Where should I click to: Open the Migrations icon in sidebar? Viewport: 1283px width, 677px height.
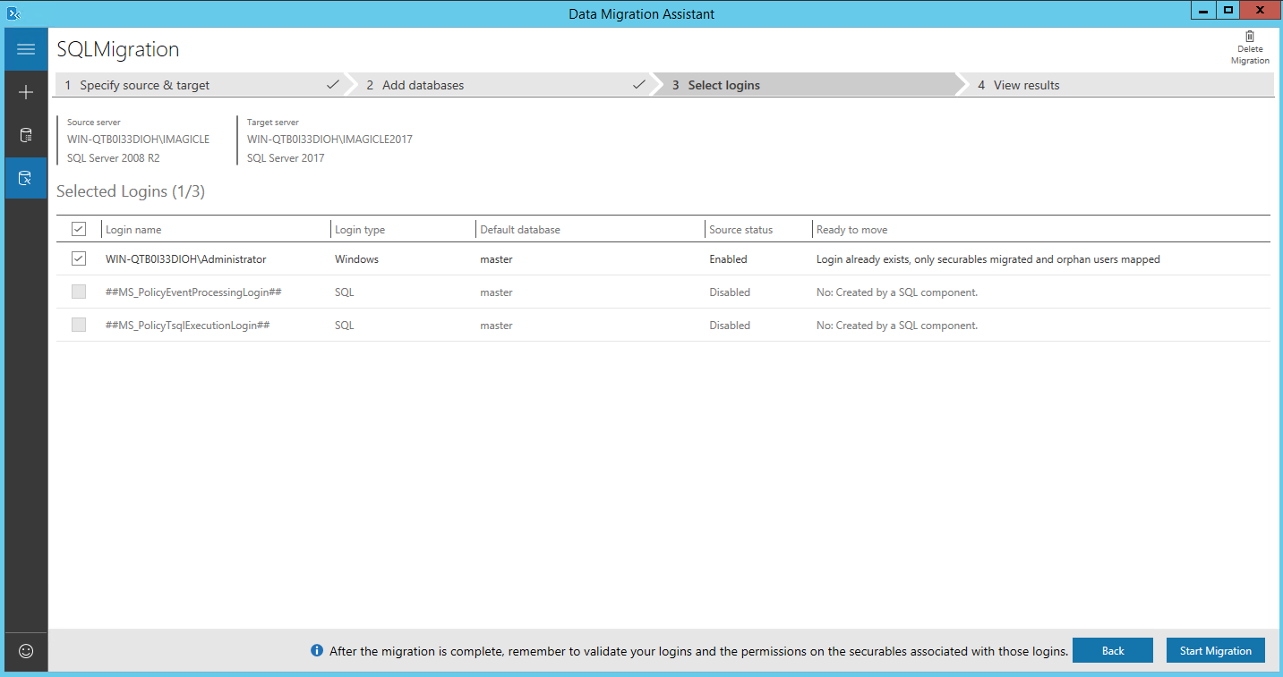(26, 178)
